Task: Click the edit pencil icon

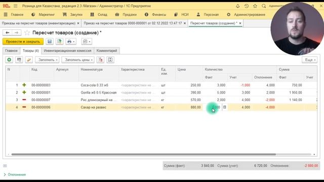Action: click(x=29, y=60)
